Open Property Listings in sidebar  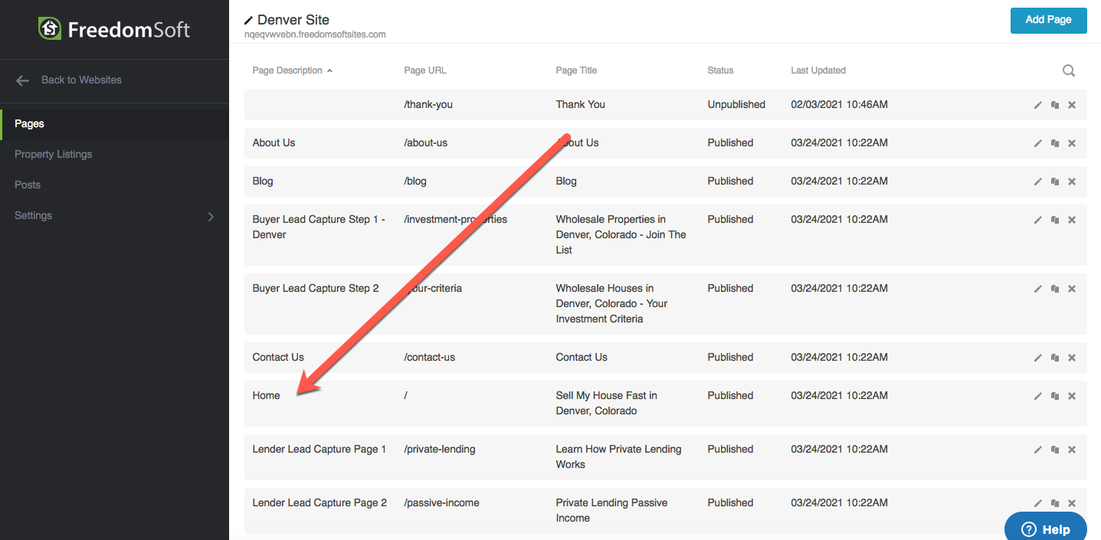click(x=53, y=154)
